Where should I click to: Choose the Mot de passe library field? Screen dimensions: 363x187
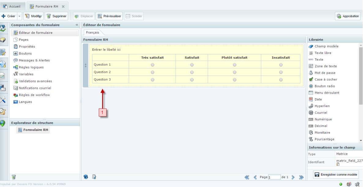[x=325, y=73]
